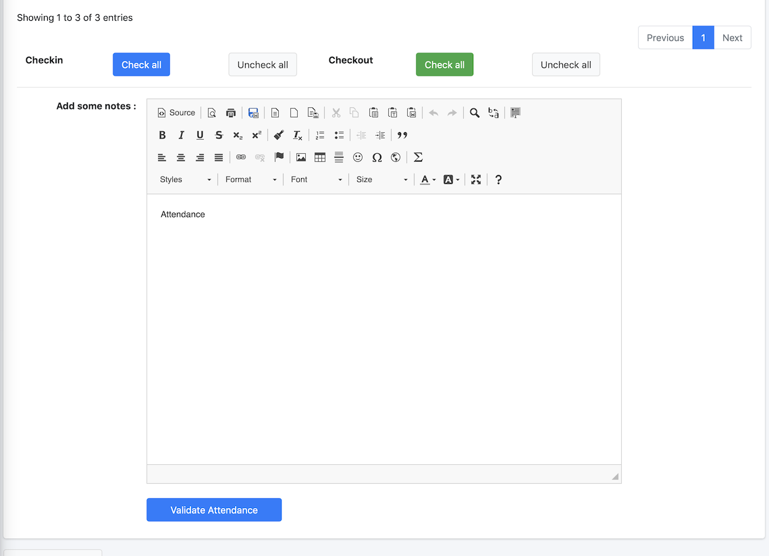The width and height of the screenshot is (769, 556).
Task: Click the Insert Image icon
Action: (301, 157)
